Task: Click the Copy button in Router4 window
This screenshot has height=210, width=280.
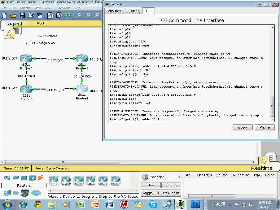Action: (242, 127)
